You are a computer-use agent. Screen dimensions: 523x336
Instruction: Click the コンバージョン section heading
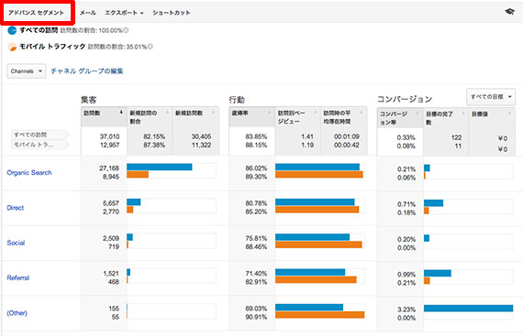coord(405,99)
